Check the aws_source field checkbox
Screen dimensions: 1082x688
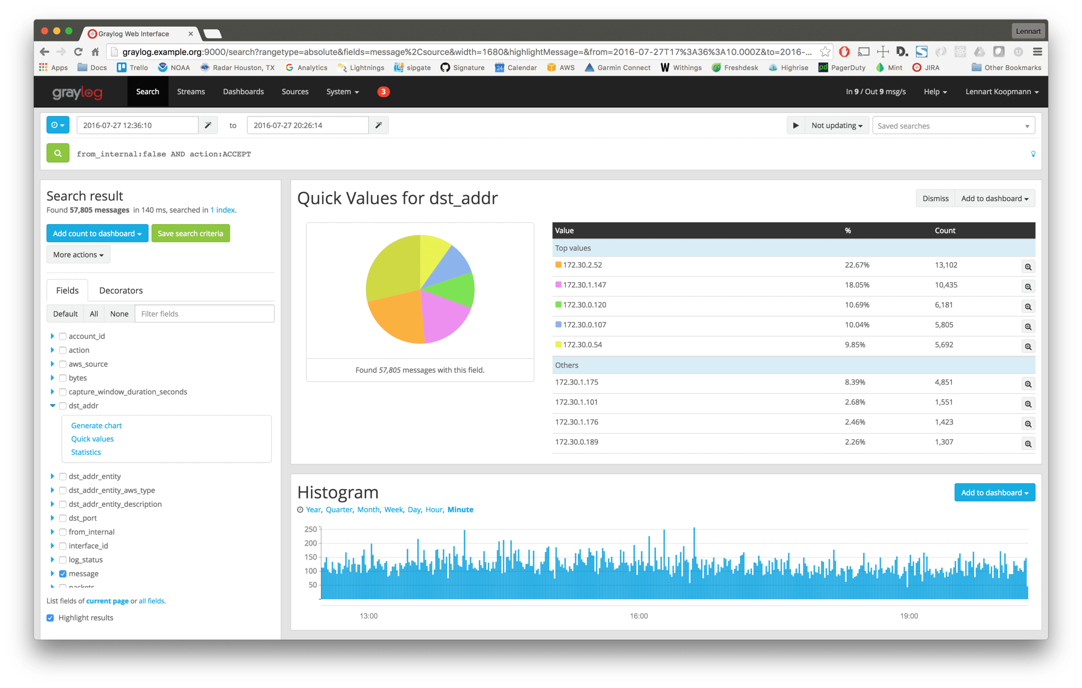point(63,364)
